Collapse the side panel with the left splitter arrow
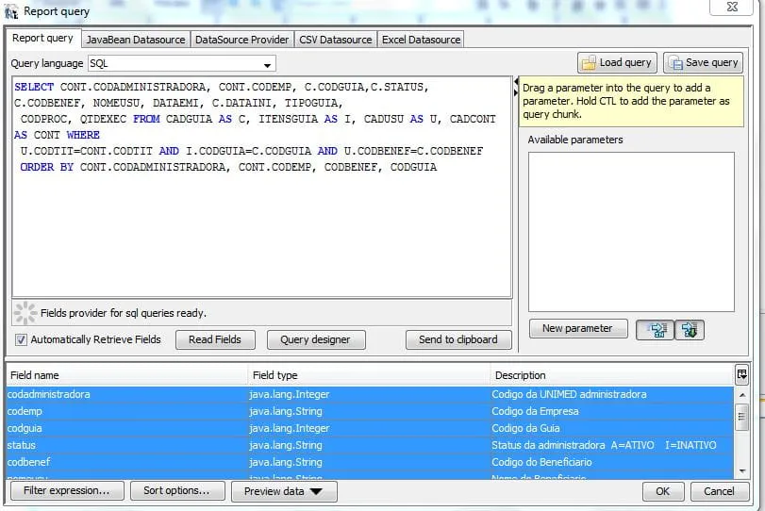 516,81
